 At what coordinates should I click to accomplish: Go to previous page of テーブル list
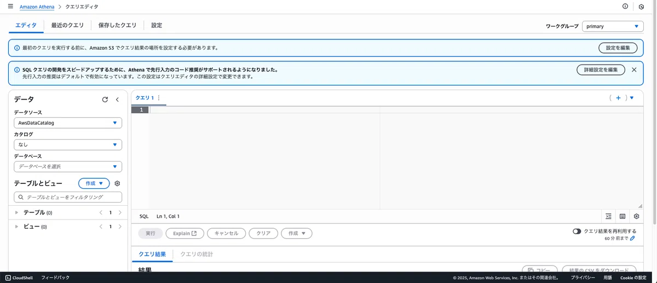coord(101,212)
